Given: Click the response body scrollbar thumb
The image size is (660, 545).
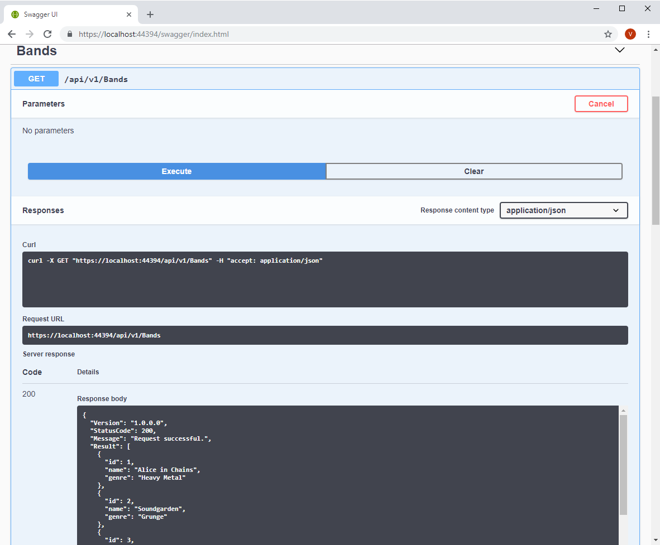Looking at the screenshot, I should tap(623, 465).
